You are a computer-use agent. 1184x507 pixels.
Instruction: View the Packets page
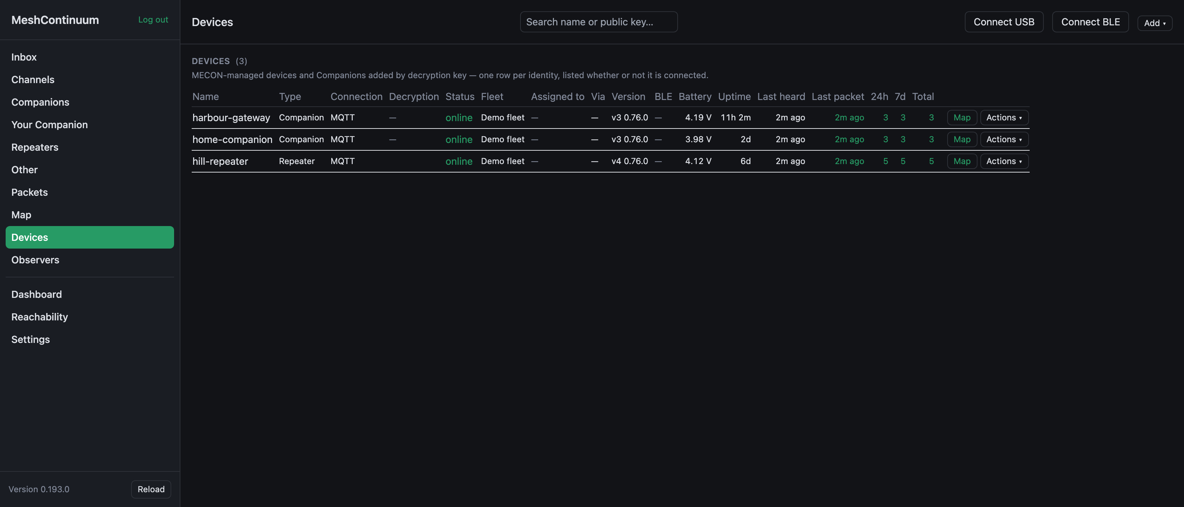[90, 192]
